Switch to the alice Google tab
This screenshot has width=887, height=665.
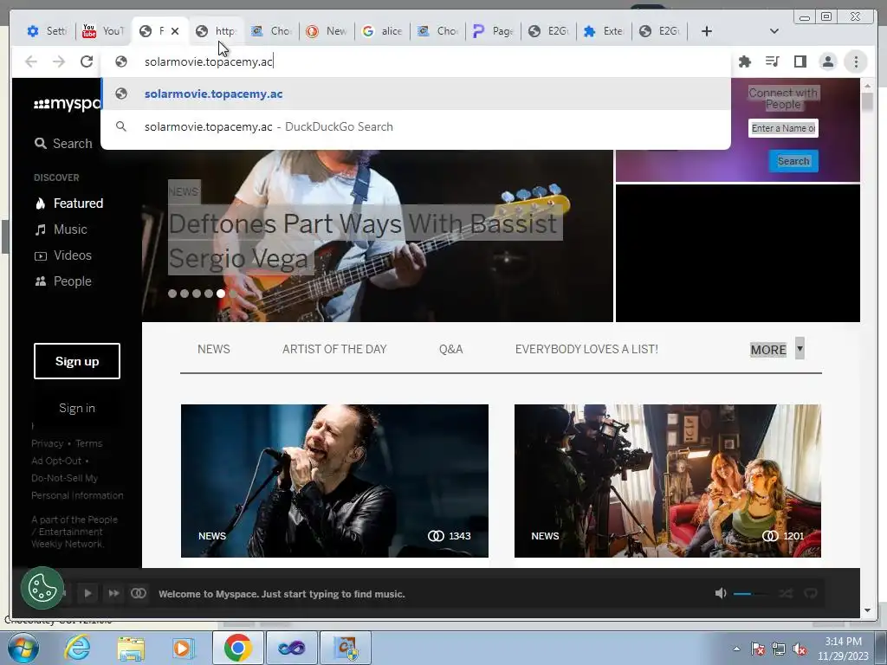point(382,31)
